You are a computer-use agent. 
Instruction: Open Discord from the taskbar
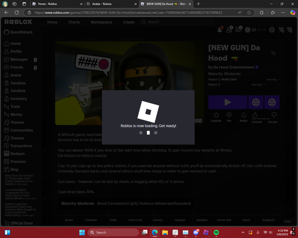coord(195,233)
